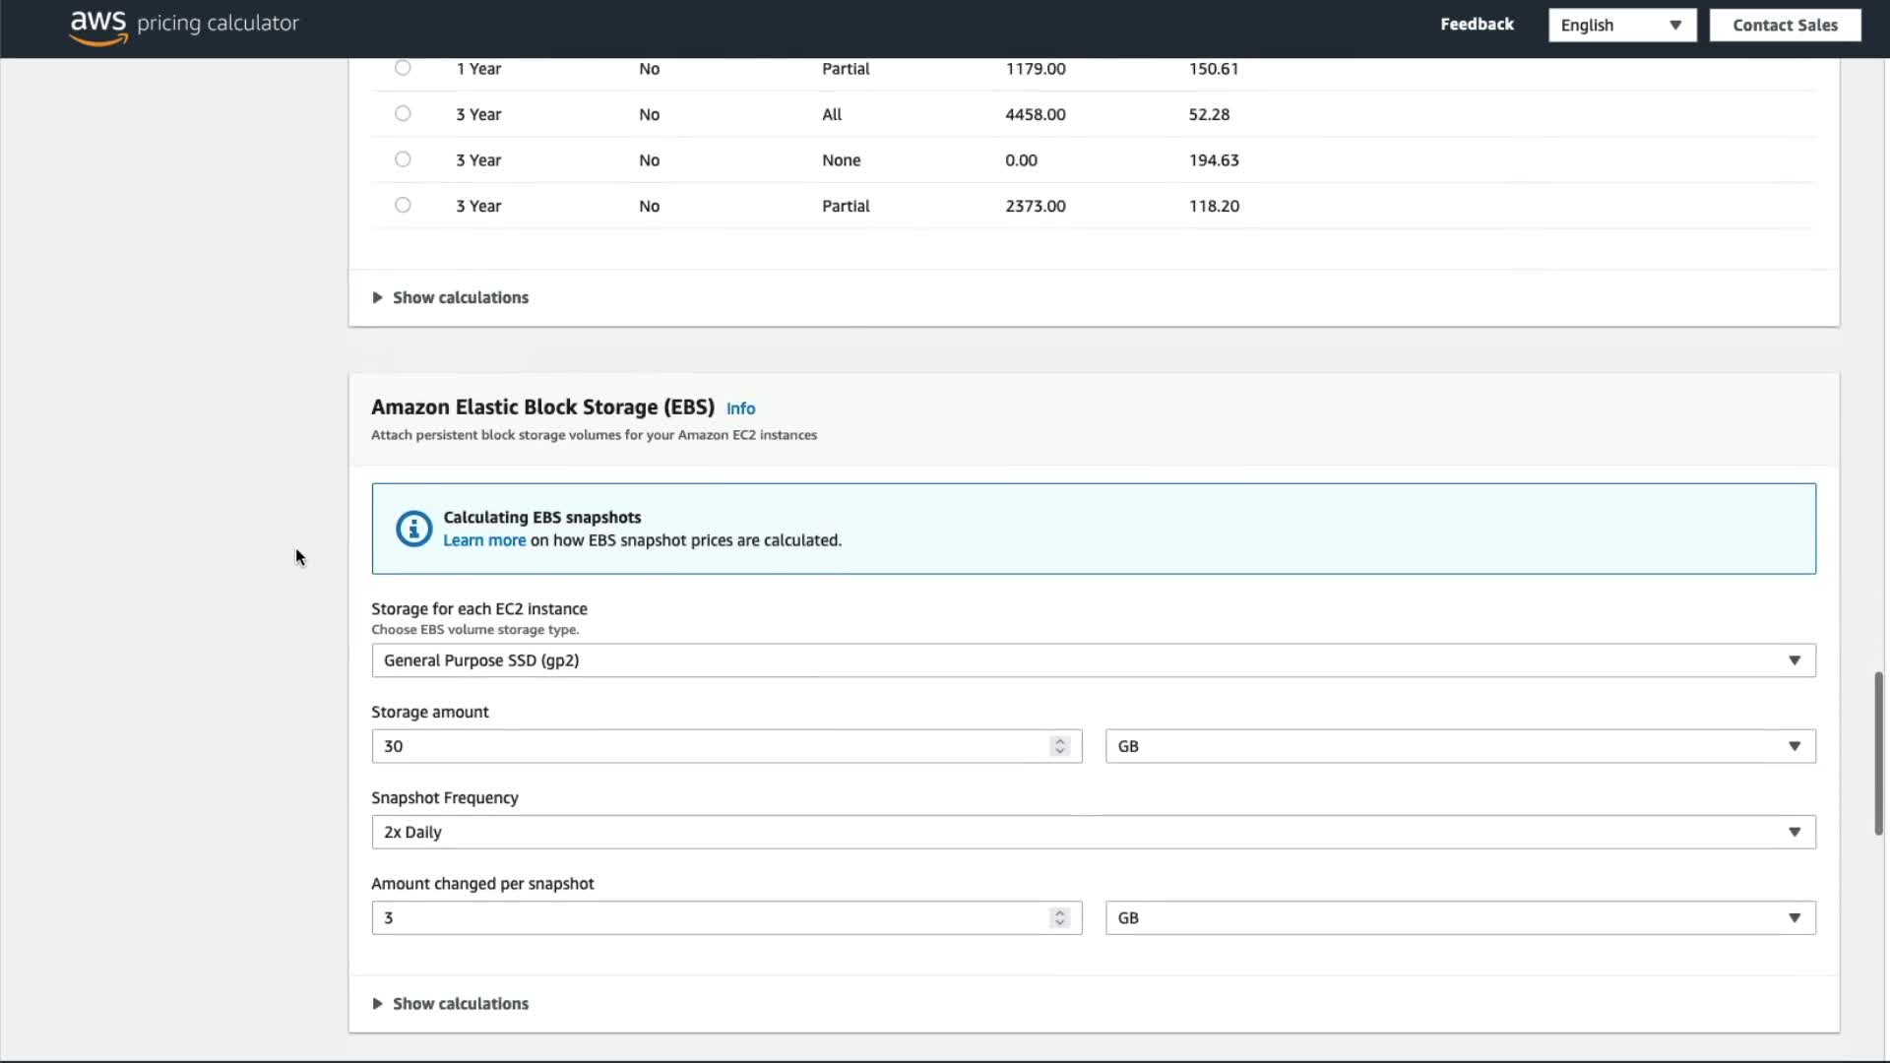Open the Snapshot Frequency 2x Daily dropdown

tap(1093, 832)
